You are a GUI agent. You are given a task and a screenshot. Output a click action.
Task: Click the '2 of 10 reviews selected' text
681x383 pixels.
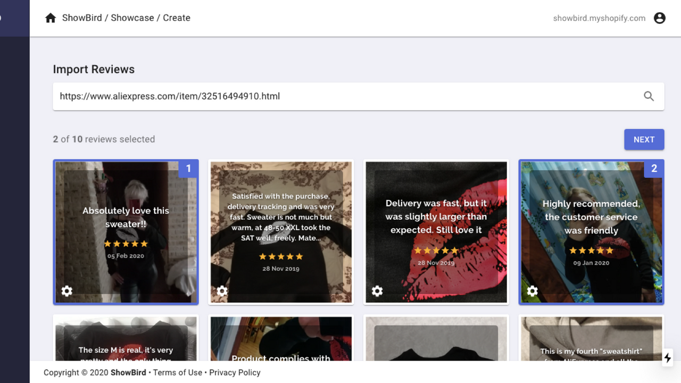[x=104, y=139]
